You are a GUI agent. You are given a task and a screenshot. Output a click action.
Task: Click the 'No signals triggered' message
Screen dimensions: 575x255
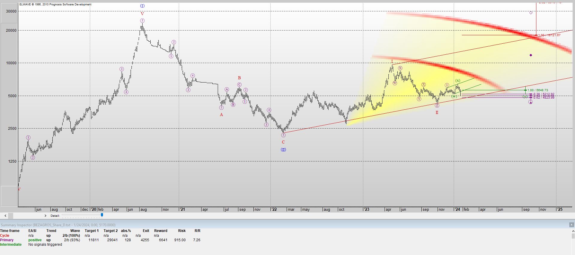coord(45,245)
